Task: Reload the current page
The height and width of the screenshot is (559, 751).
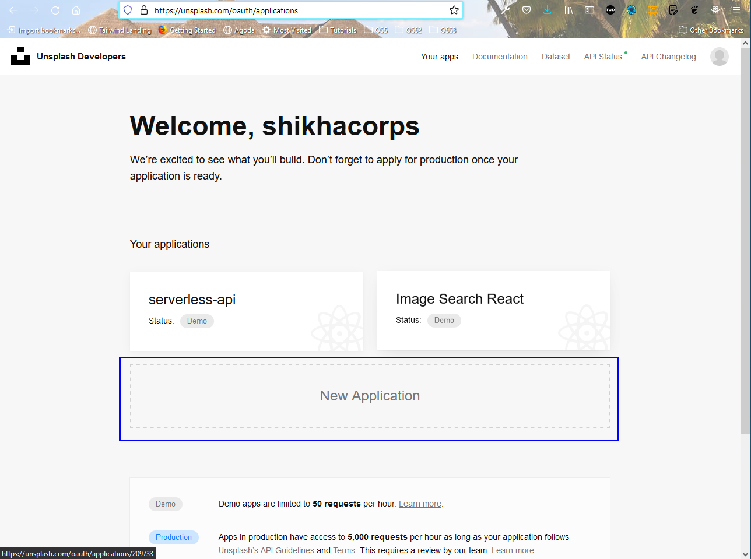Action: pyautogui.click(x=55, y=10)
